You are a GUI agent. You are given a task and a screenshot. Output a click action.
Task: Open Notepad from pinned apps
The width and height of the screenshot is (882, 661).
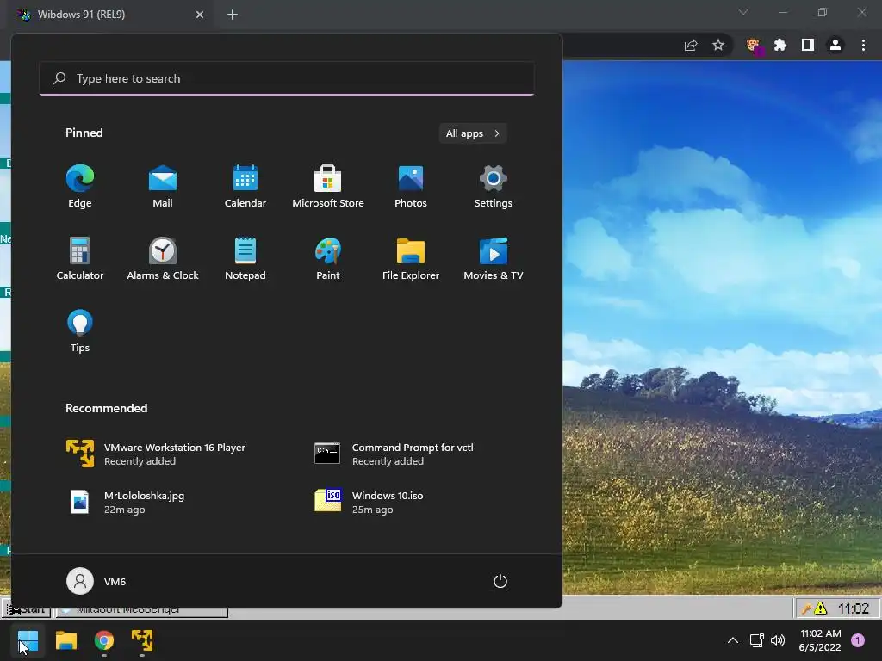(x=245, y=258)
